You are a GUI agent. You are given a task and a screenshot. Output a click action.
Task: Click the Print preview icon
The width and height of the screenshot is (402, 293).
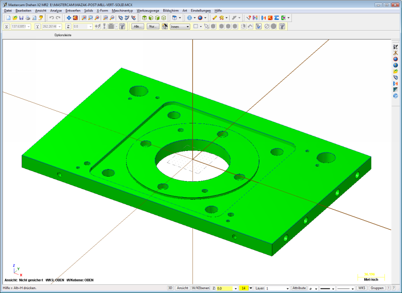[34, 18]
